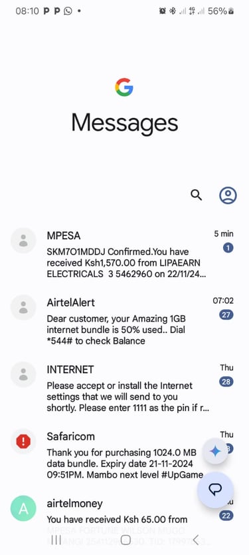Tap the red Safaricom warning avatar
The width and height of the screenshot is (249, 555).
pos(23,441)
